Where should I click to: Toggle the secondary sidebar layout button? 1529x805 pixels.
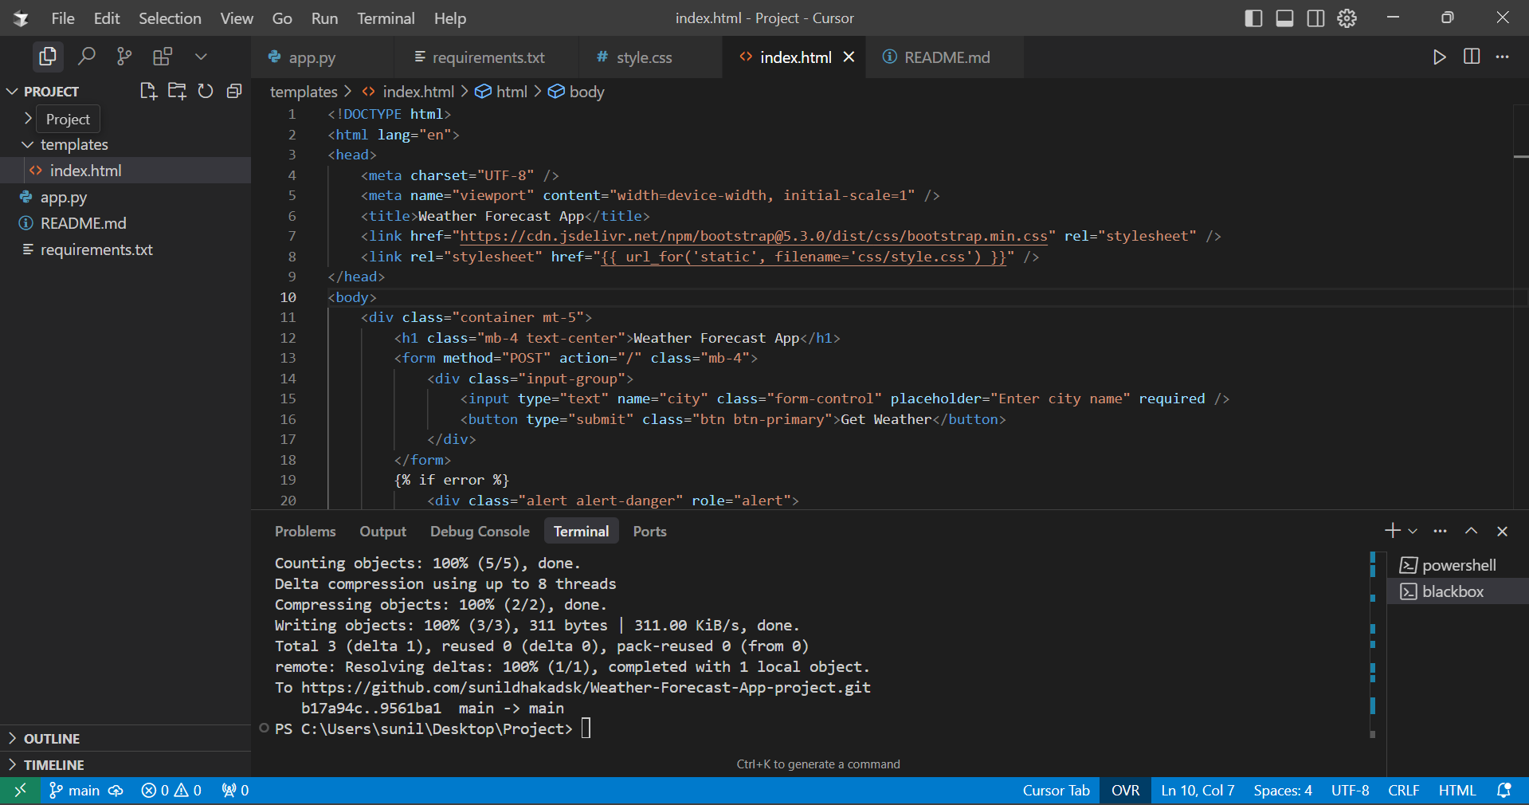(1315, 18)
